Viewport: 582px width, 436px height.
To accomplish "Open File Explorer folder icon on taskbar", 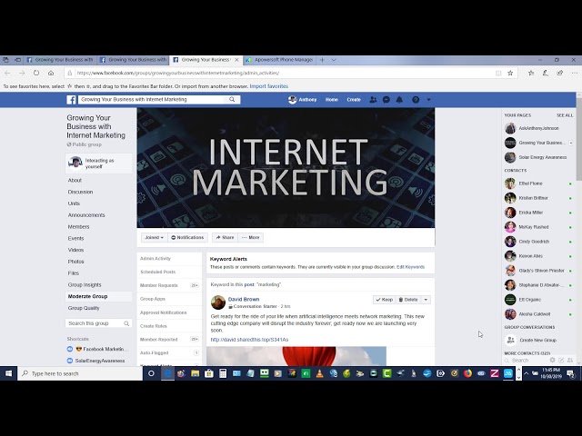I will (x=195, y=373).
